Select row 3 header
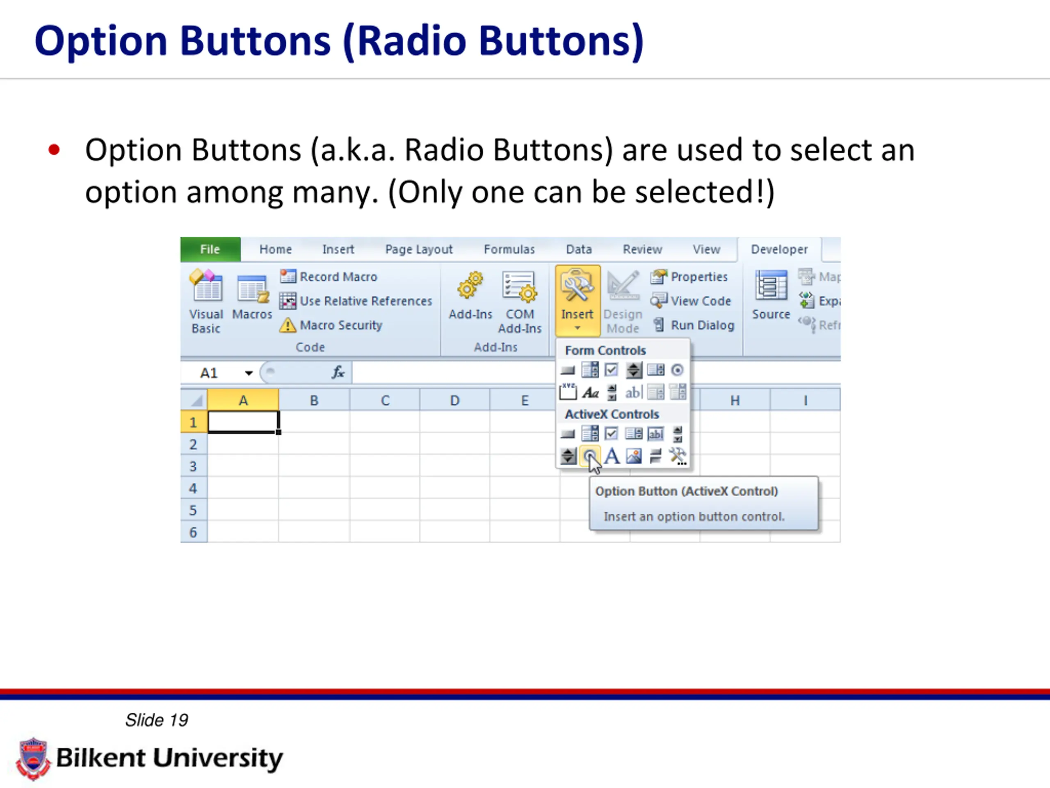The height and width of the screenshot is (788, 1050). [x=194, y=466]
